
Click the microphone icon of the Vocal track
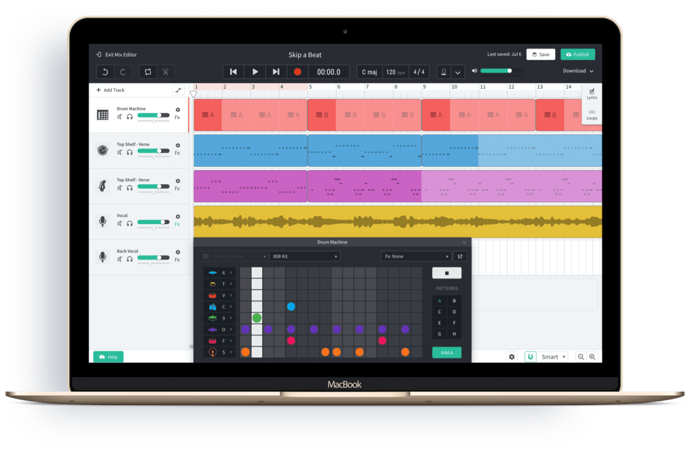[103, 222]
